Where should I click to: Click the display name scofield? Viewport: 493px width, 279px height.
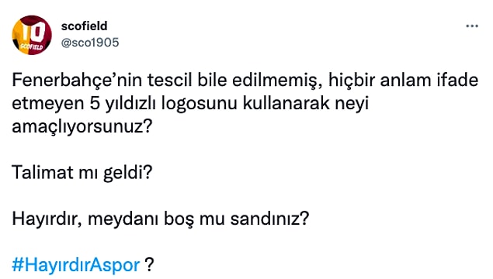pyautogui.click(x=85, y=26)
